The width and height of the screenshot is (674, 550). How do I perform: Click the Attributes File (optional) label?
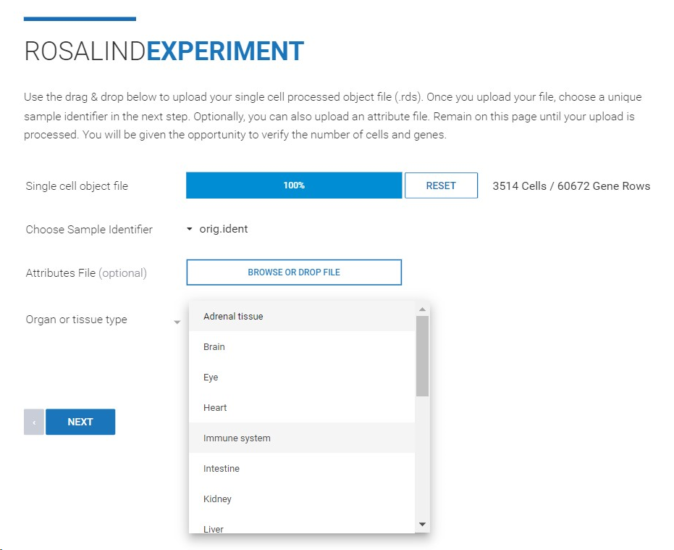[x=86, y=273]
